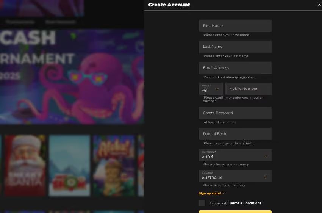Select the Email Address field
322x213 pixels.
click(235, 68)
